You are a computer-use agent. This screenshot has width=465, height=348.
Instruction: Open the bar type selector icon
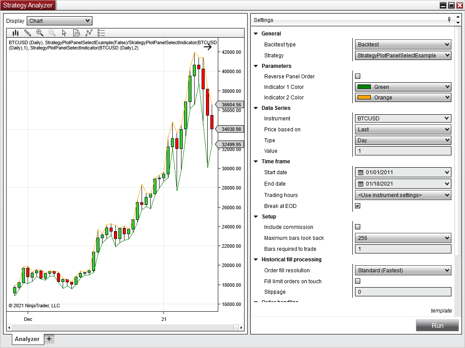tap(15, 33)
